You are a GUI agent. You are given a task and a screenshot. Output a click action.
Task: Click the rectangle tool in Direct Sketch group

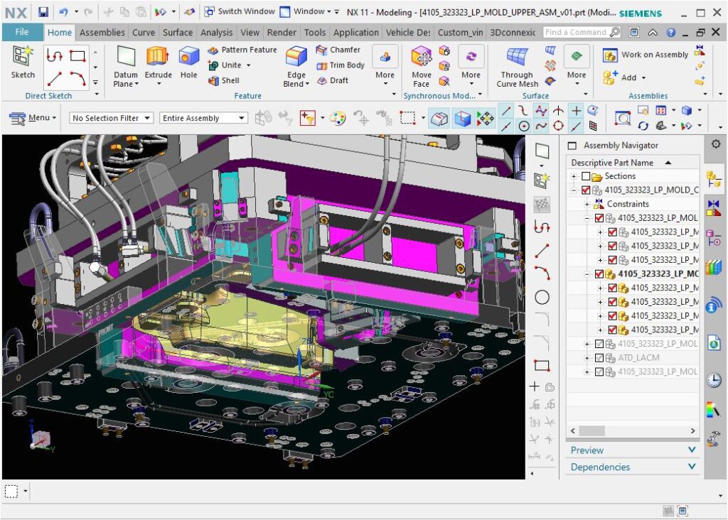(x=77, y=56)
